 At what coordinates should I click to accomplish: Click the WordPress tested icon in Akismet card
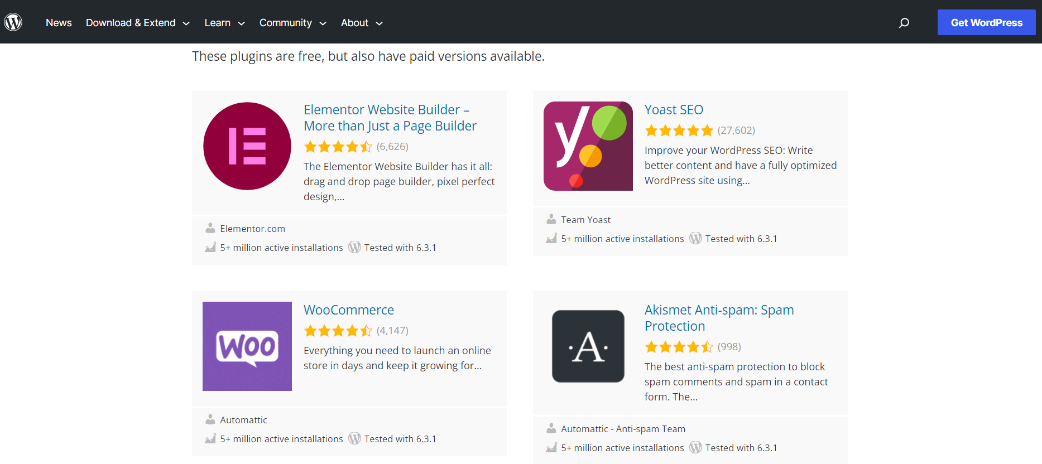[695, 447]
